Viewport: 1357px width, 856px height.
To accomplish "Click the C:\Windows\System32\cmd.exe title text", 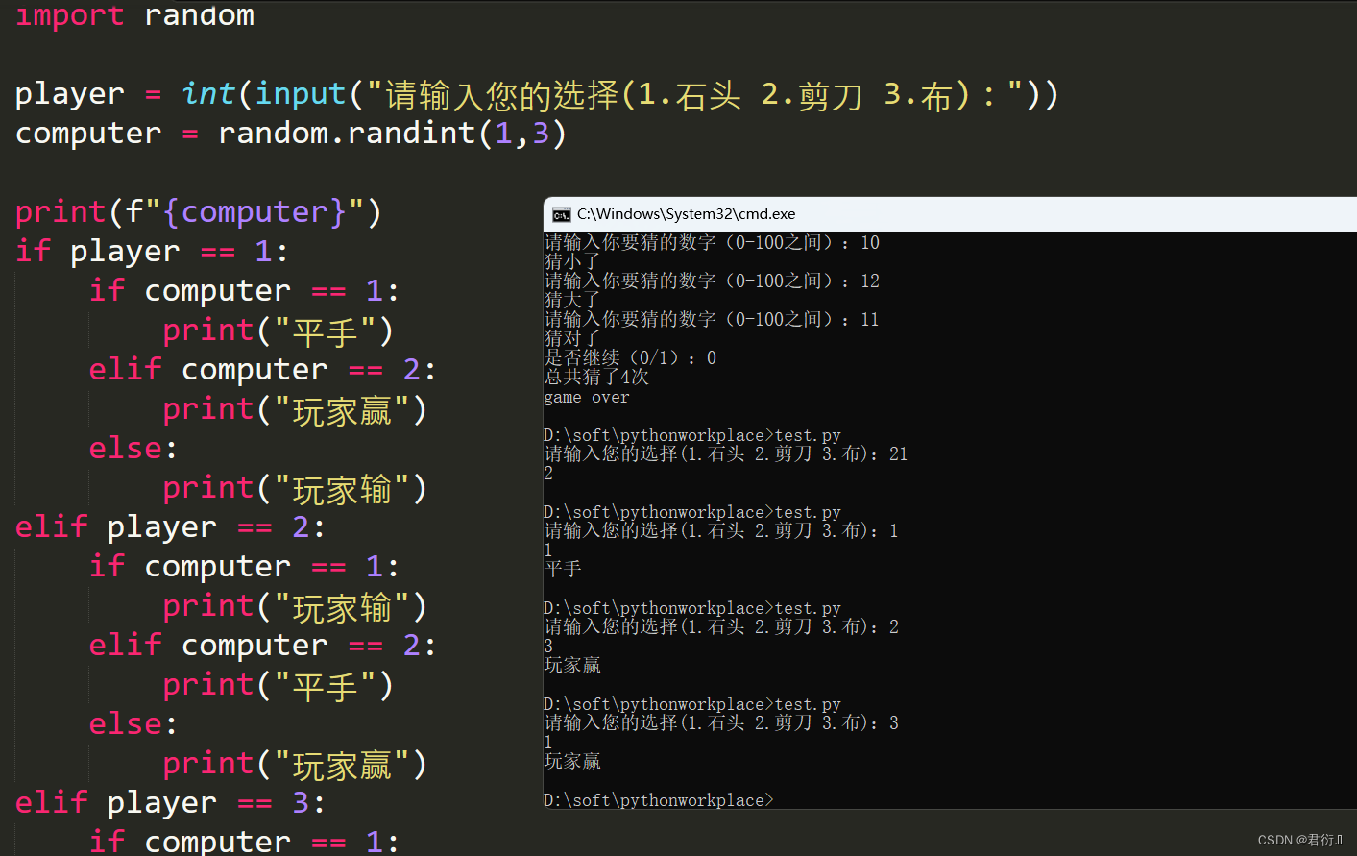I will pyautogui.click(x=686, y=214).
